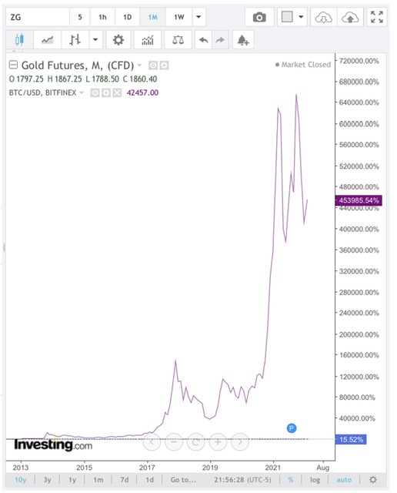
Task: Collapse the Gold Futures legend
Action: pyautogui.click(x=13, y=65)
